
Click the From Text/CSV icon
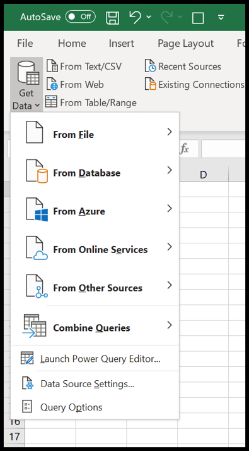52,66
